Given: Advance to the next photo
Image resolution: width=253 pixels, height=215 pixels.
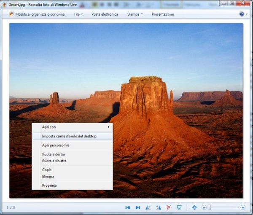Looking at the screenshot, I should tap(138, 207).
